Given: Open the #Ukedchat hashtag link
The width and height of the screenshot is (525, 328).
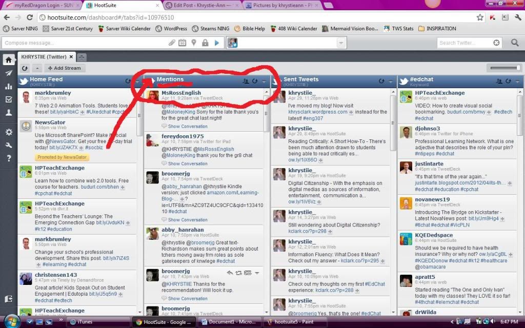Looking at the screenshot, I should (x=98, y=112).
